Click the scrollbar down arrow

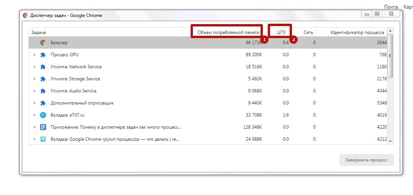390,141
